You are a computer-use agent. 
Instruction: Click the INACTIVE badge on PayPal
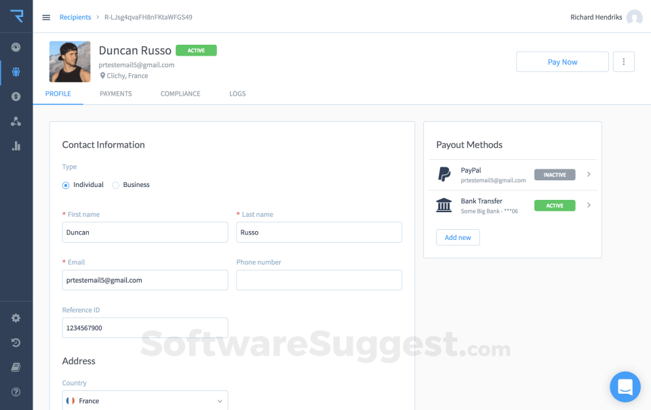(555, 175)
